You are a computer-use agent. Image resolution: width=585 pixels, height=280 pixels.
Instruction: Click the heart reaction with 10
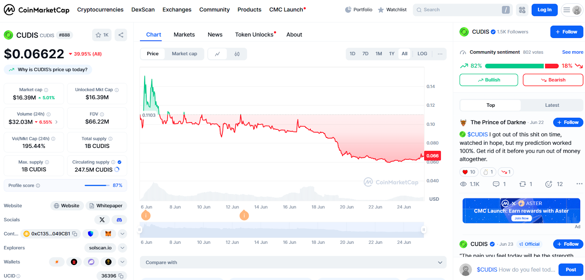coord(469,172)
